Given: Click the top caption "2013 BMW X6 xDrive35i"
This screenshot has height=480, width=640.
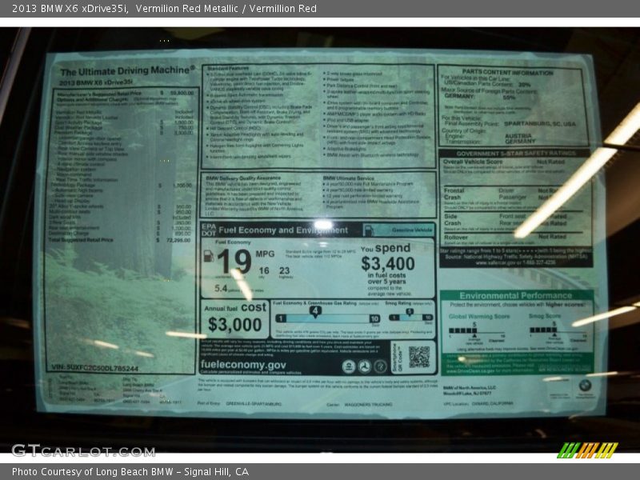Looking at the screenshot, I should 70,9.
